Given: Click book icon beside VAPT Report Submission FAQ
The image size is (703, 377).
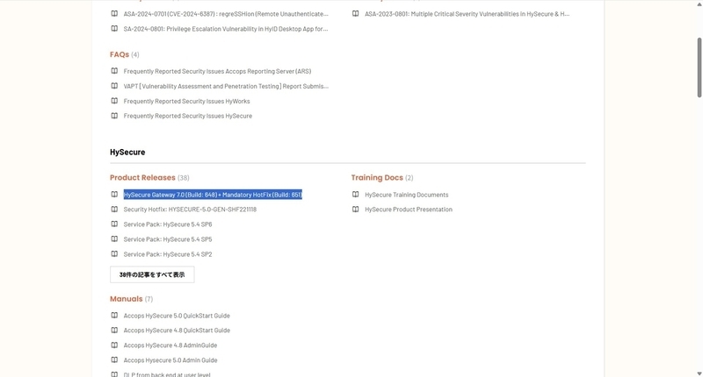Looking at the screenshot, I should [114, 86].
